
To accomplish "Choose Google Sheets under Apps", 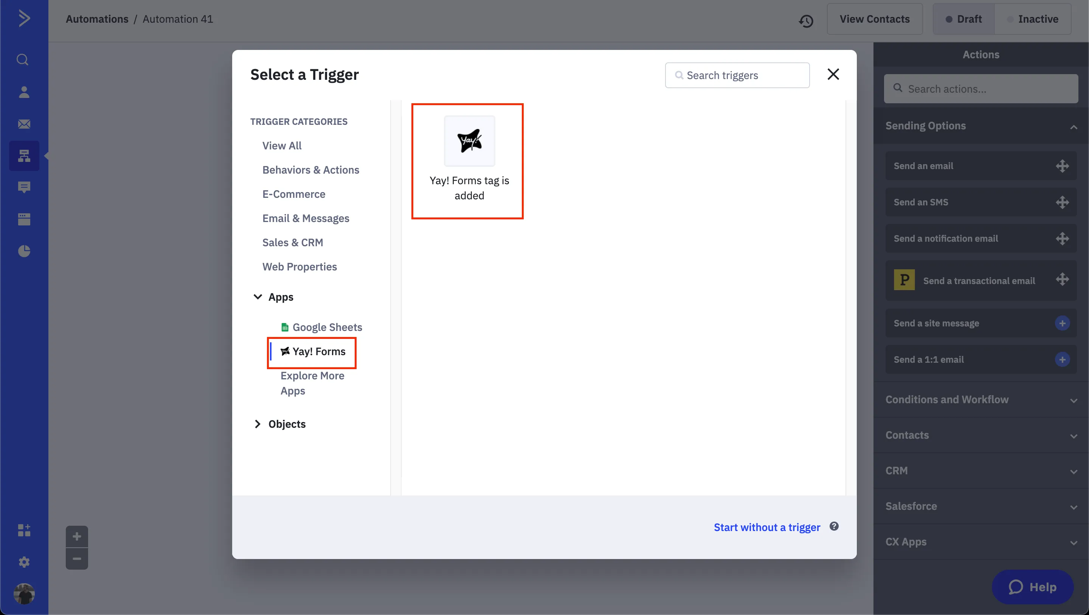I will (327, 327).
